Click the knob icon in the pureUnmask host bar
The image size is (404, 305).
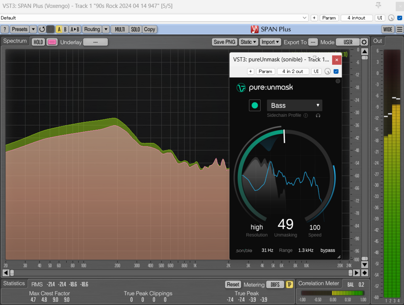click(x=327, y=71)
